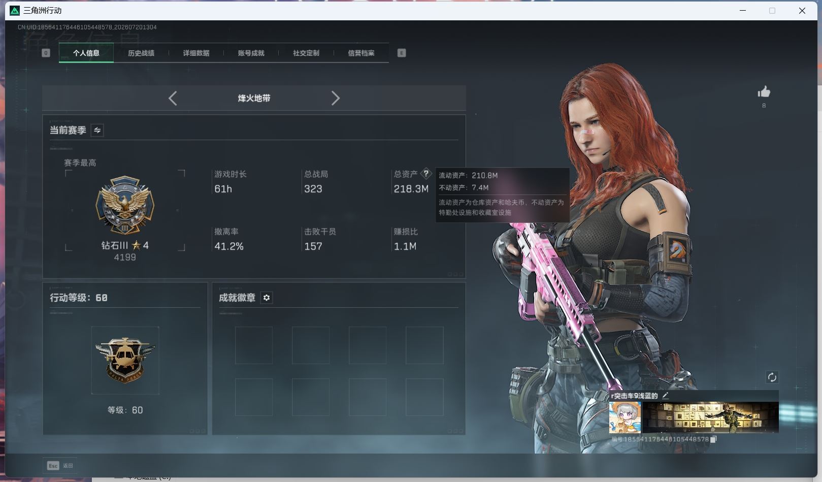The image size is (822, 482).
Task: Open the 详细数据 tab
Action: pos(196,53)
